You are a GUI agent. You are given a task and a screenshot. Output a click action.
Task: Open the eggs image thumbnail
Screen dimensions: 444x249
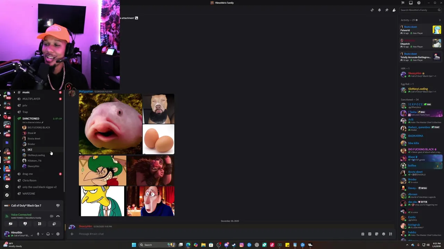[159, 139]
